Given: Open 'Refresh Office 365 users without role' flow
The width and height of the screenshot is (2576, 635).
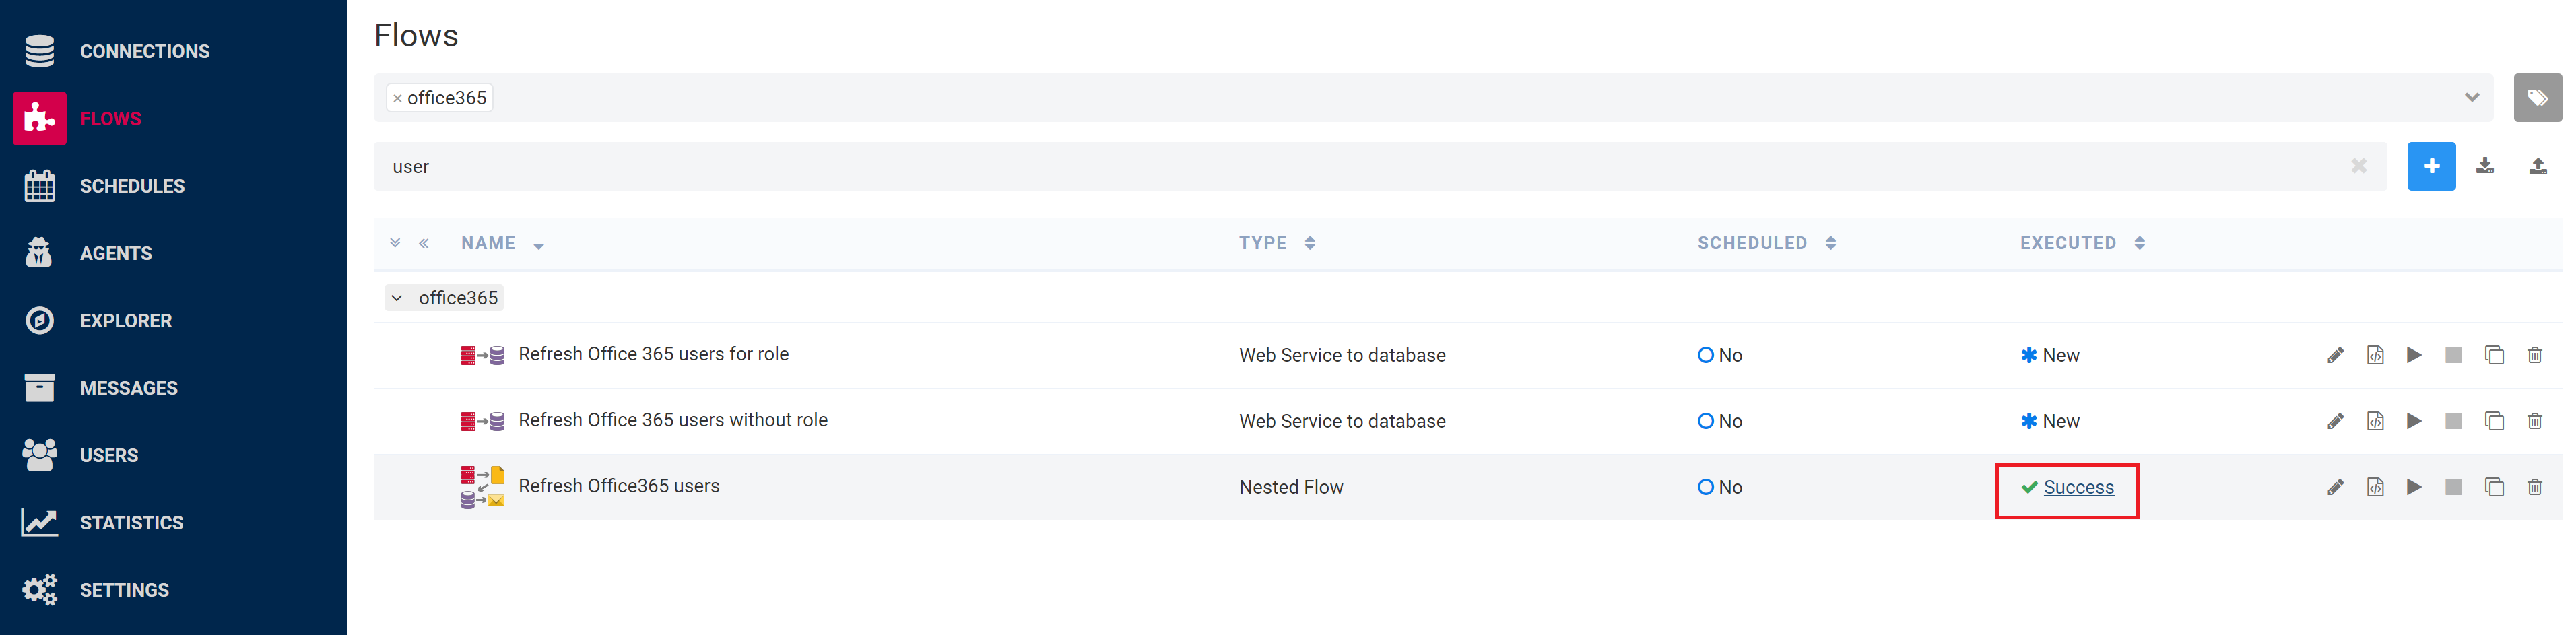Looking at the screenshot, I should click(673, 420).
